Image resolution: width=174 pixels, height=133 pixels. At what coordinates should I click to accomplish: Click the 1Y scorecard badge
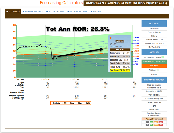(x=147, y=122)
